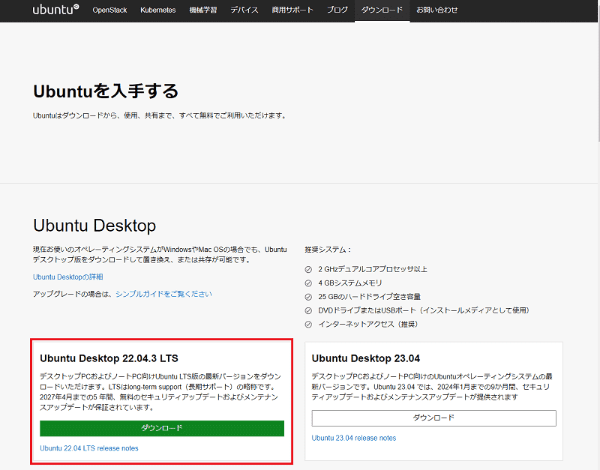
Task: Click the green ダウンロード button for 22.04.3 LTS
Action: coord(162,428)
